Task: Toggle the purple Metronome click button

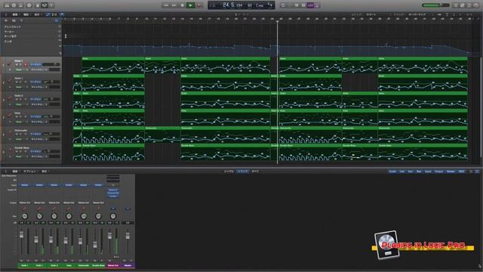Action: pos(317,5)
